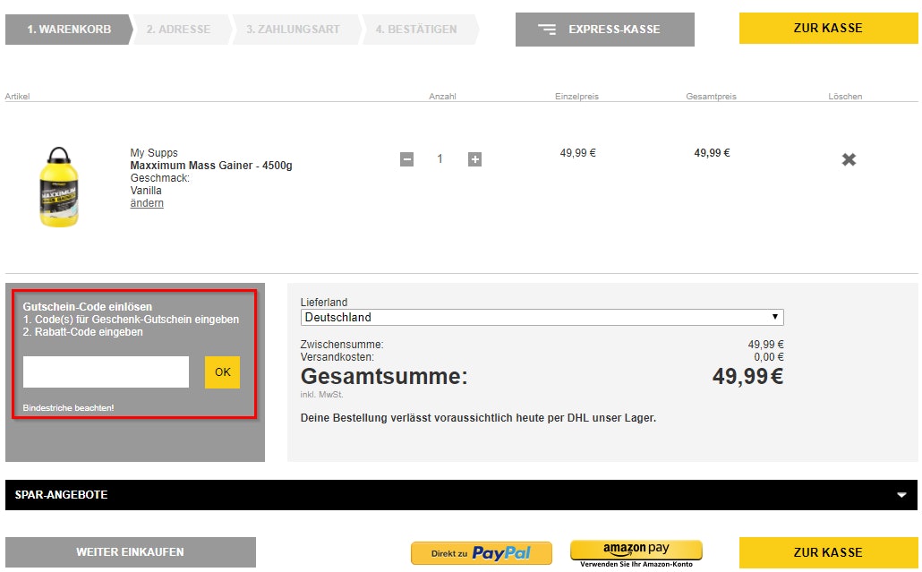Screen dimensions: 922x572
Task: Click the Löschen column header
Action: pos(845,97)
